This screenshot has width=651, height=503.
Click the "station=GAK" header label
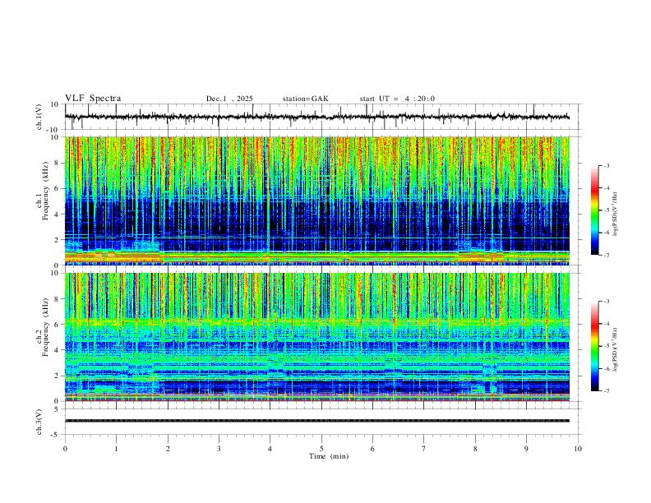click(305, 99)
